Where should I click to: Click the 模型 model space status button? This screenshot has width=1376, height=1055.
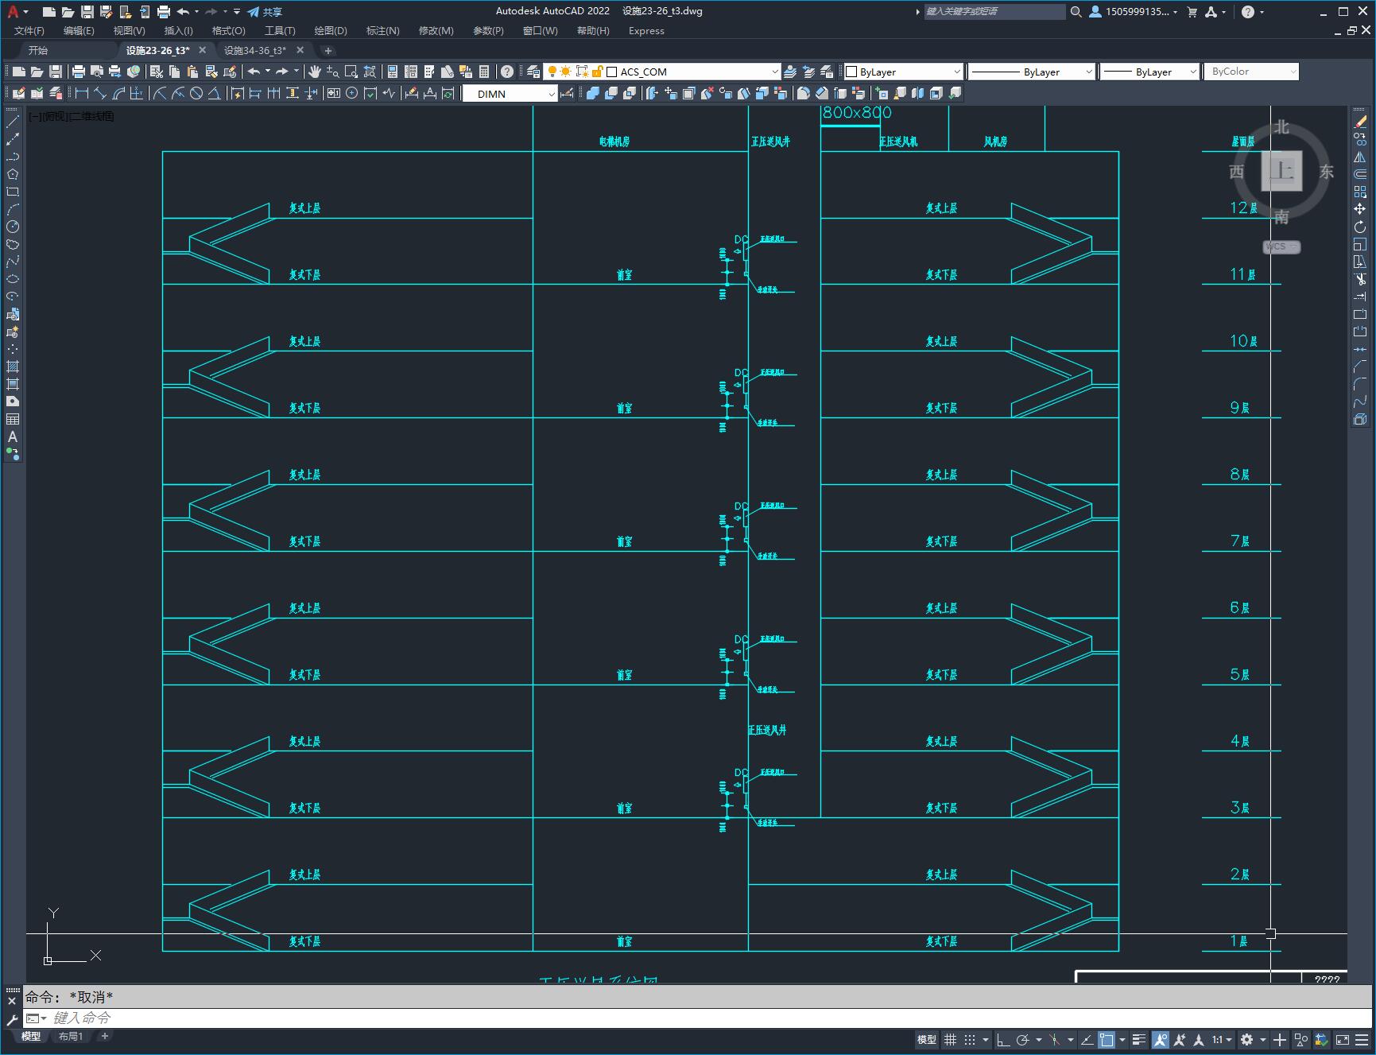point(927,1039)
